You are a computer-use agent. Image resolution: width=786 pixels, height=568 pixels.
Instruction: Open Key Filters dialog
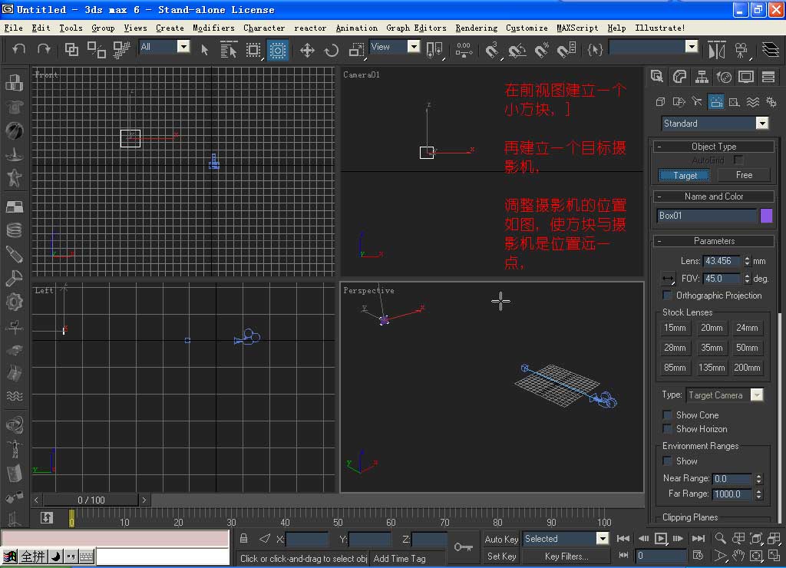566,556
